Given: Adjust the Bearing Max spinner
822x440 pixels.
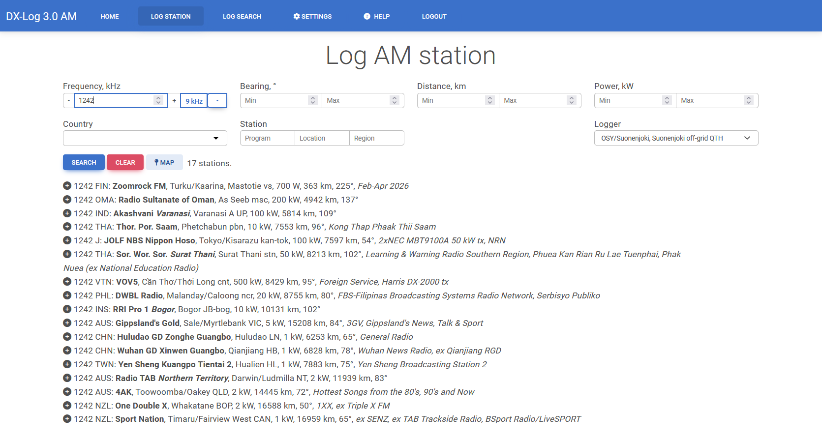Looking at the screenshot, I should click(x=395, y=100).
